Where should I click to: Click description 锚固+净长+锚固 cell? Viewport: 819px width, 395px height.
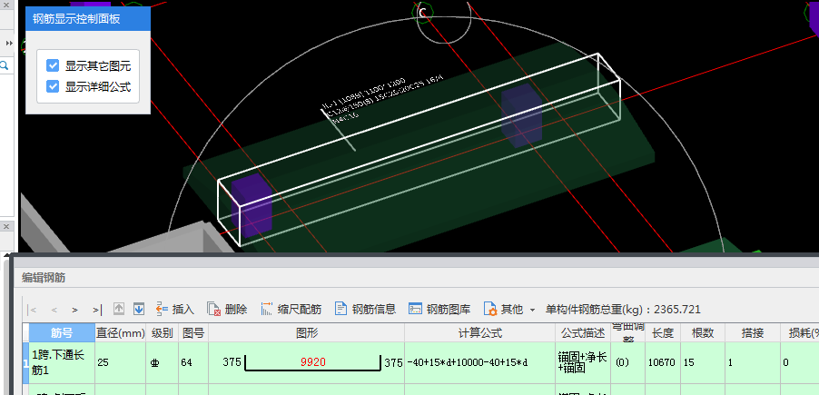pos(582,362)
